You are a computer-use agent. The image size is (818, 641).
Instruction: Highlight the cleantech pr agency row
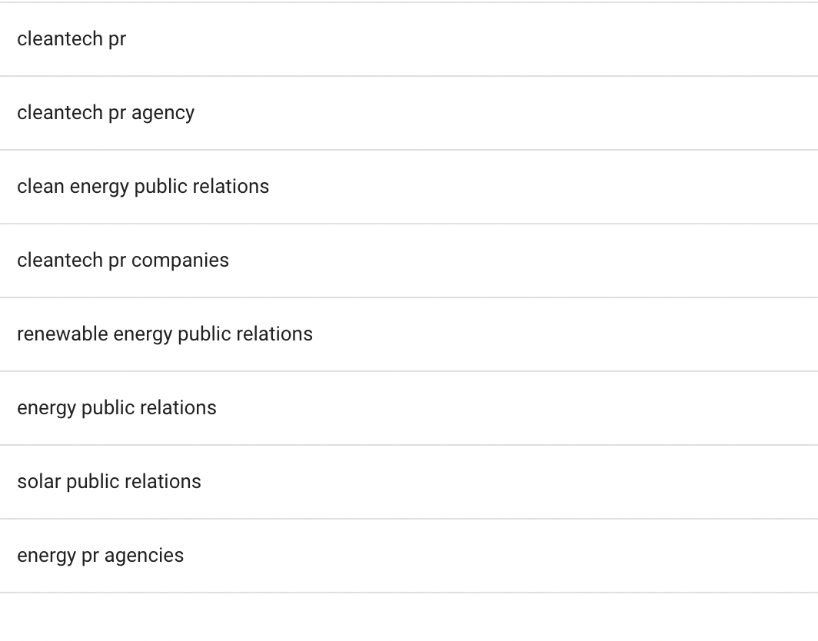409,113
